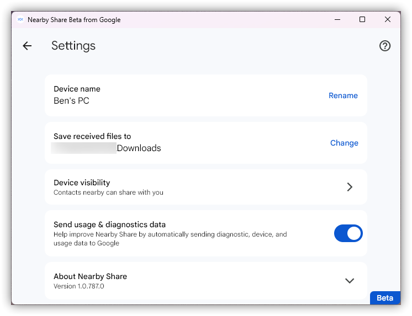
Task: Change the received files save location
Action: click(x=344, y=143)
